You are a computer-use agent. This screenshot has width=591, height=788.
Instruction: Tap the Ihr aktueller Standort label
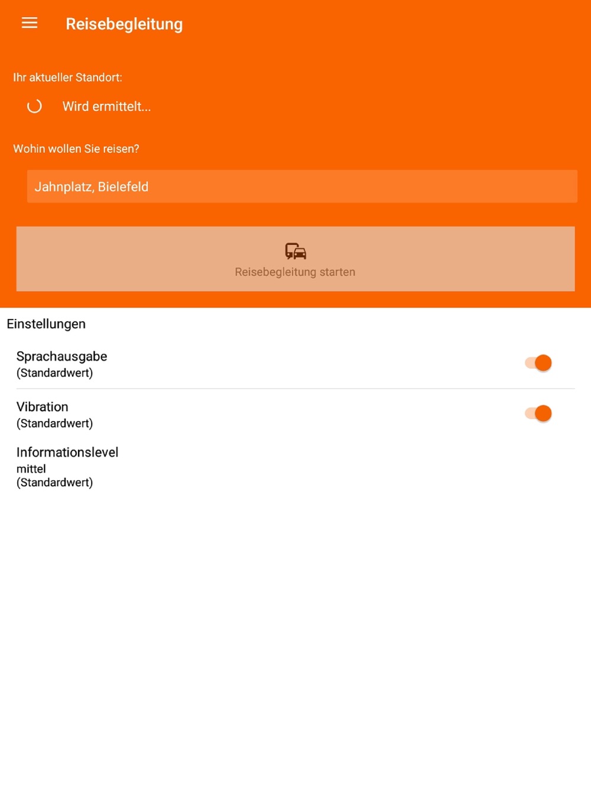pos(67,77)
